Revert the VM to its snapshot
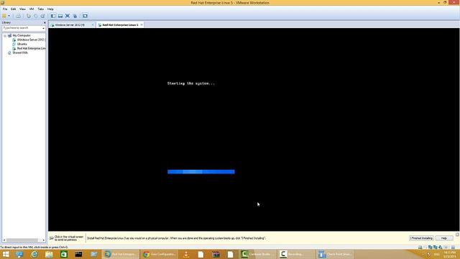Image resolution: width=460 pixels, height=259 pixels. pos(35,16)
